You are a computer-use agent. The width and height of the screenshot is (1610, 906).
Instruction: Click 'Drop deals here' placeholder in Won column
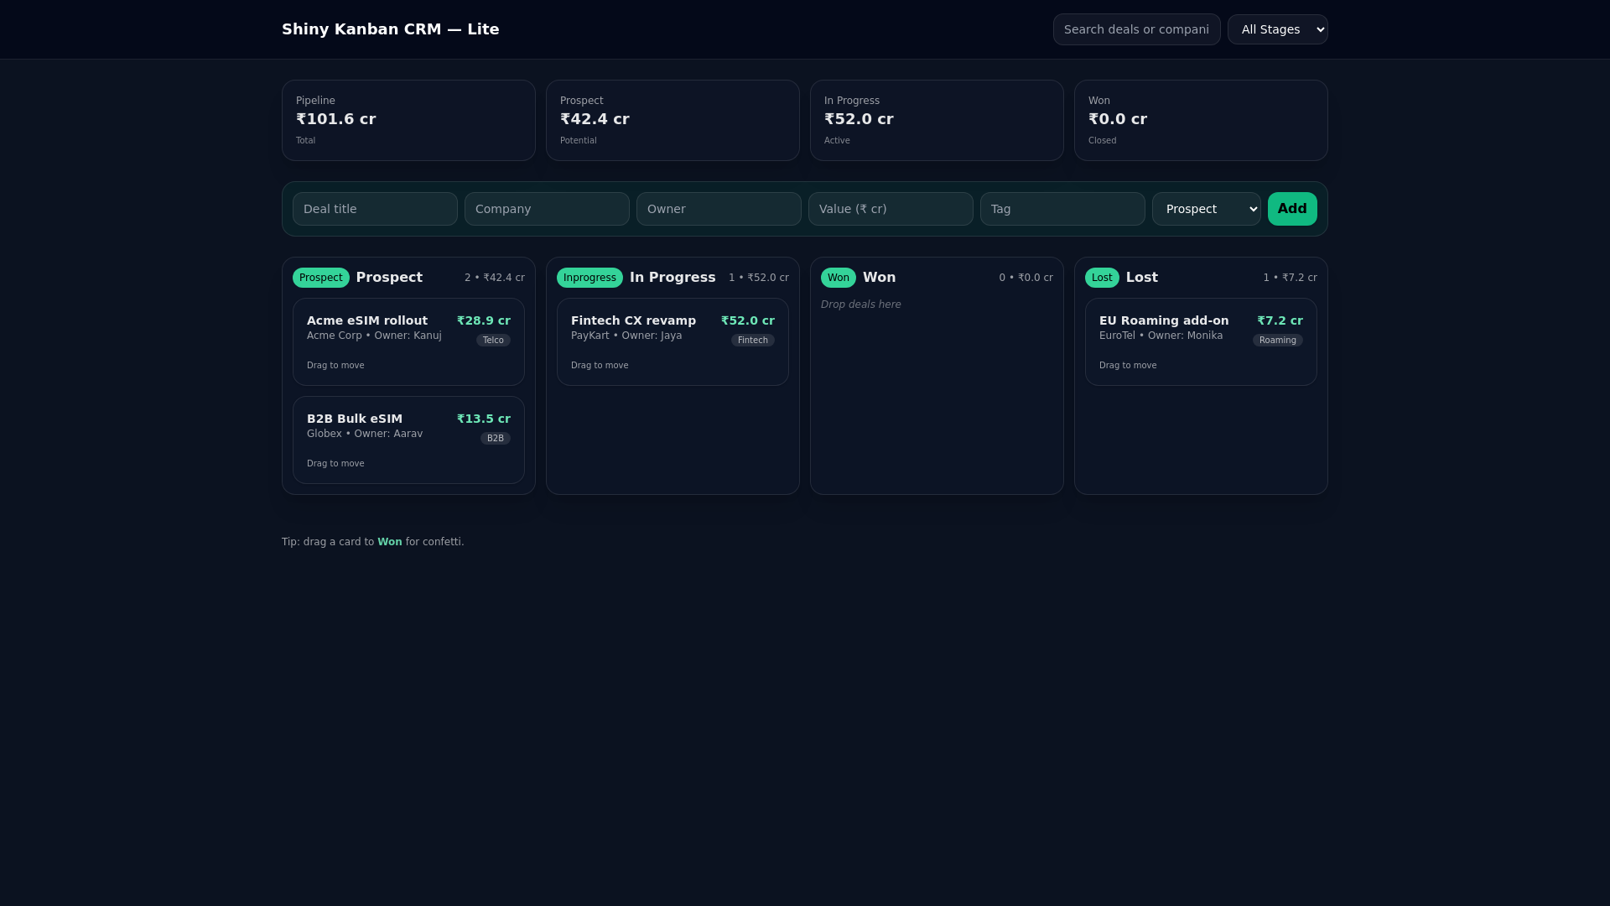coord(861,305)
